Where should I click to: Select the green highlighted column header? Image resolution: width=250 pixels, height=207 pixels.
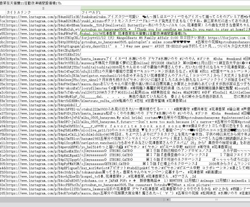click(x=165, y=8)
